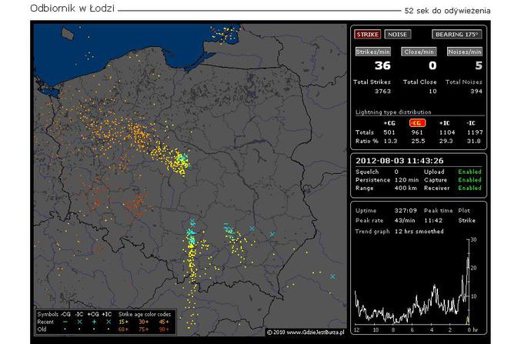Click the Upload Enabled status
511x344 pixels.
point(469,172)
